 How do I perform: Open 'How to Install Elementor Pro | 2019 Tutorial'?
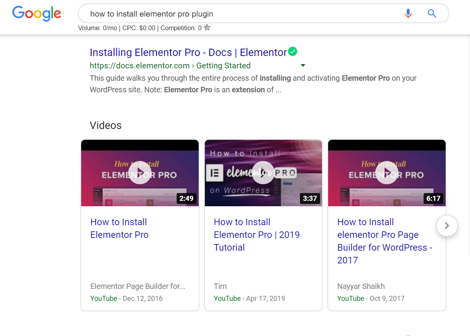(x=257, y=235)
